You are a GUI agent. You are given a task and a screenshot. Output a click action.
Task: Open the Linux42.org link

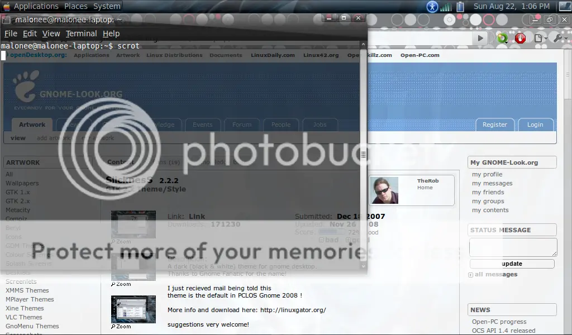[321, 55]
